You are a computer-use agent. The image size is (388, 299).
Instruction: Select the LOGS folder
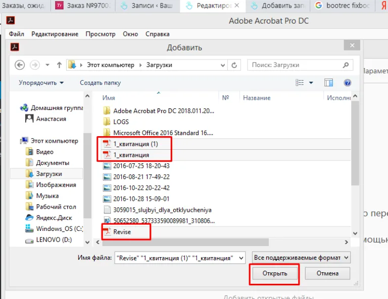click(116, 122)
